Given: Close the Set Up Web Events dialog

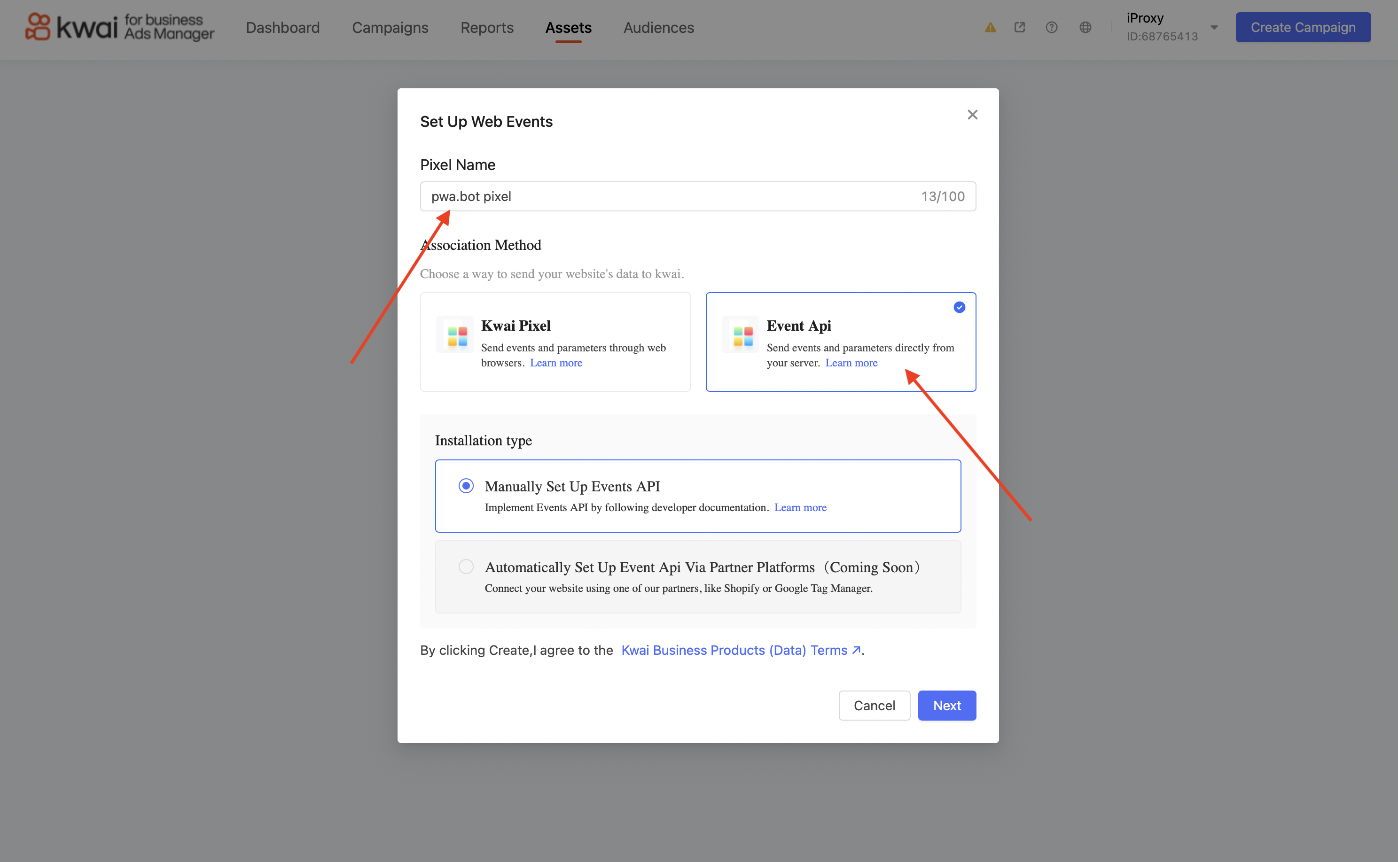Looking at the screenshot, I should click(972, 115).
